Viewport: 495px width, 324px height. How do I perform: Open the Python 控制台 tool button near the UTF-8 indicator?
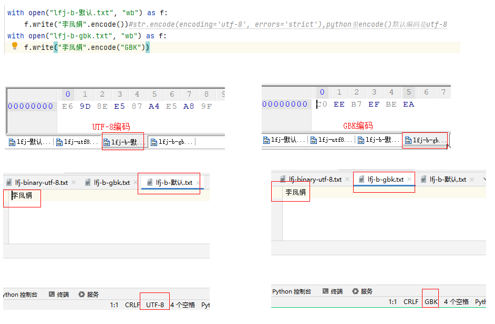click(20, 295)
